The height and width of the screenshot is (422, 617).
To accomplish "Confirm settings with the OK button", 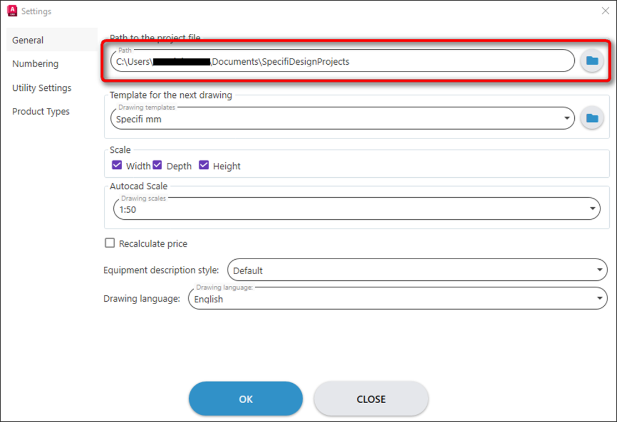I will (246, 399).
